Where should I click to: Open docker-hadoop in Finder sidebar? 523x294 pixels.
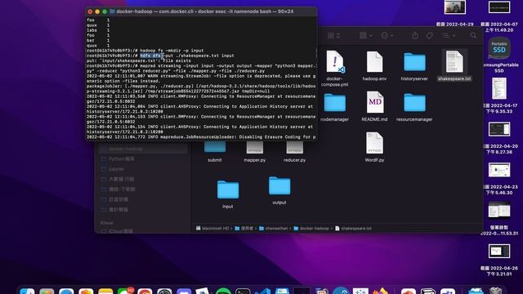(x=142, y=149)
